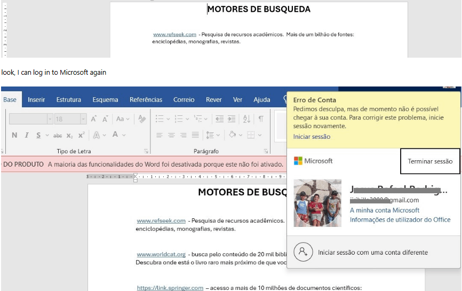This screenshot has height=291, width=462.
Task: Click the Erro de Conta heading
Action: (x=314, y=100)
